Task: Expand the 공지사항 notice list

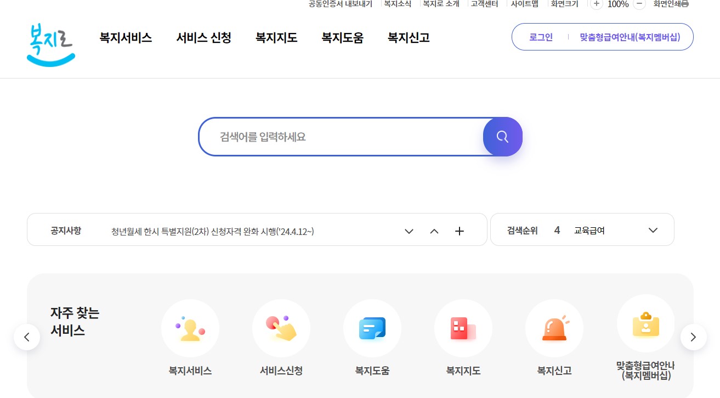Action: 409,231
